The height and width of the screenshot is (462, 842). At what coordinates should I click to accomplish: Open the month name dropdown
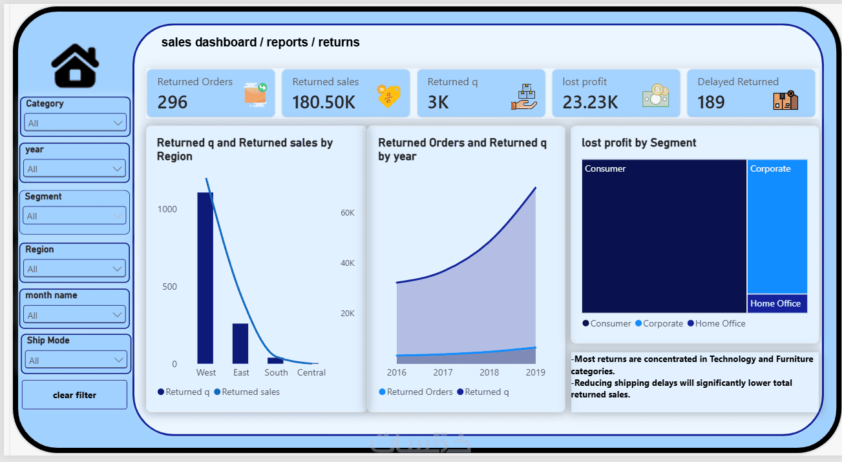pyautogui.click(x=75, y=315)
